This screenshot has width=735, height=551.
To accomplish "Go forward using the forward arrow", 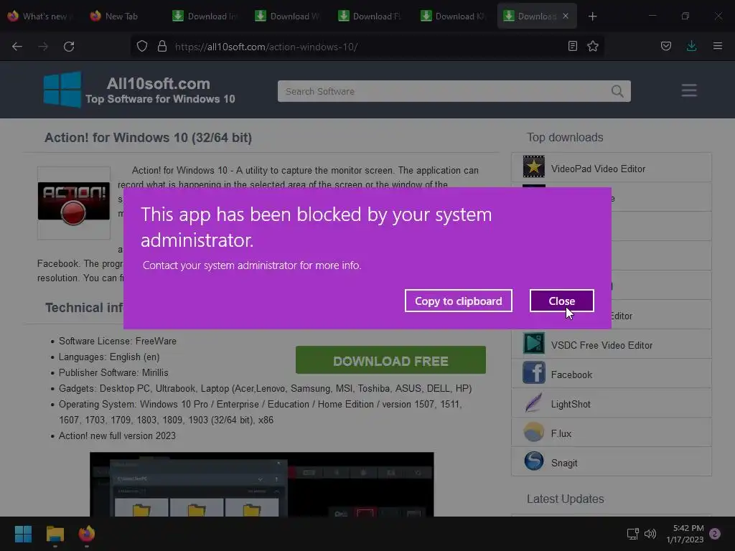I will 43,47.
